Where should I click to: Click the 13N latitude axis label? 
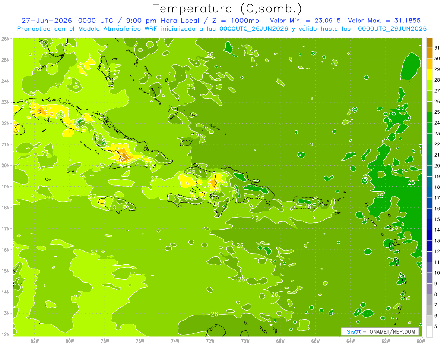pos(5,313)
